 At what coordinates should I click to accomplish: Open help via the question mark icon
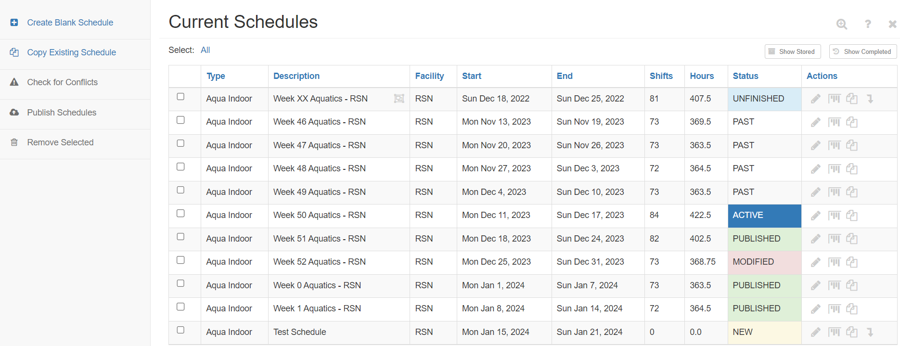(x=868, y=24)
